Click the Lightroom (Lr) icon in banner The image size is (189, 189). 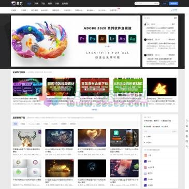(x=112, y=39)
